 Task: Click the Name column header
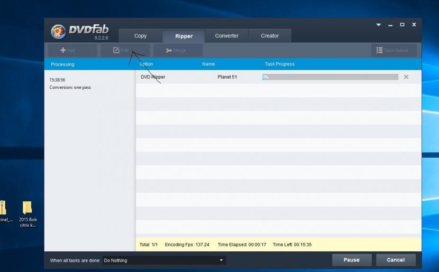click(208, 64)
